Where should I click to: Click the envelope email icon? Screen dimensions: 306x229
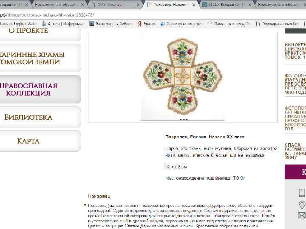coord(302,215)
